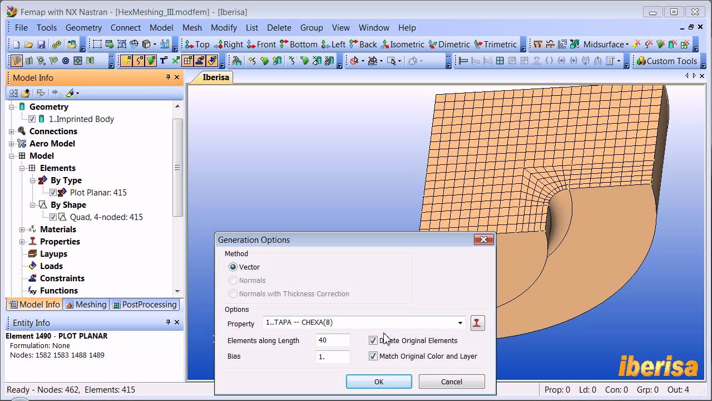Switch to Bottom view orientation
712x401 pixels.
(298, 45)
